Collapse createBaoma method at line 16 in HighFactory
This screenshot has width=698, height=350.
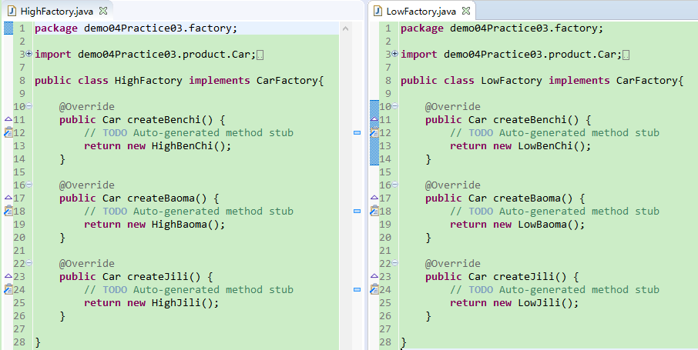[29, 185]
